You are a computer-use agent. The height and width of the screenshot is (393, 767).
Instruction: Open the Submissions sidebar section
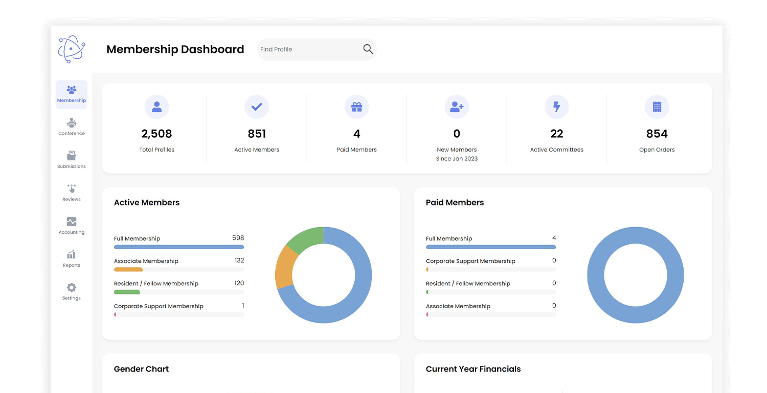72,160
